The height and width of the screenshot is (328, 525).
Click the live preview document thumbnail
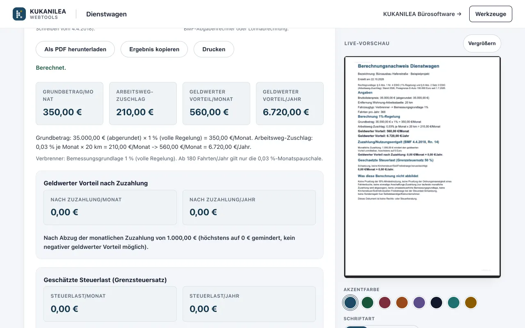coord(422,167)
